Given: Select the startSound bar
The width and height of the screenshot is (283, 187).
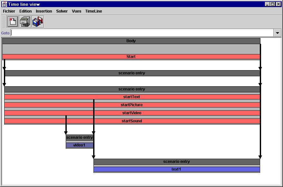Looking at the screenshot, I should pyautogui.click(x=132, y=121).
